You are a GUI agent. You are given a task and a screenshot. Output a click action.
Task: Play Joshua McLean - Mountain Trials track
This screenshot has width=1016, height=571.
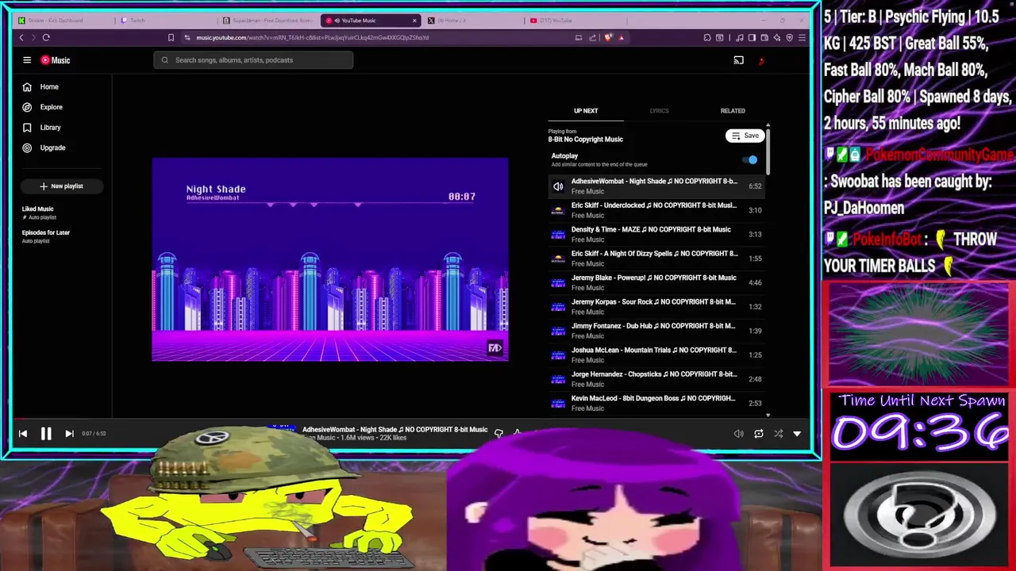click(656, 354)
